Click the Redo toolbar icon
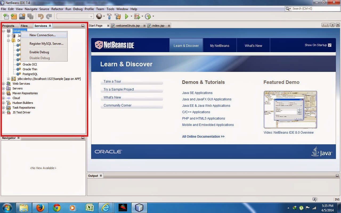The height and width of the screenshot is (213, 341). (49, 17)
